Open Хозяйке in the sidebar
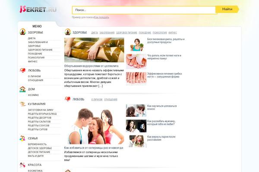 (33, 95)
